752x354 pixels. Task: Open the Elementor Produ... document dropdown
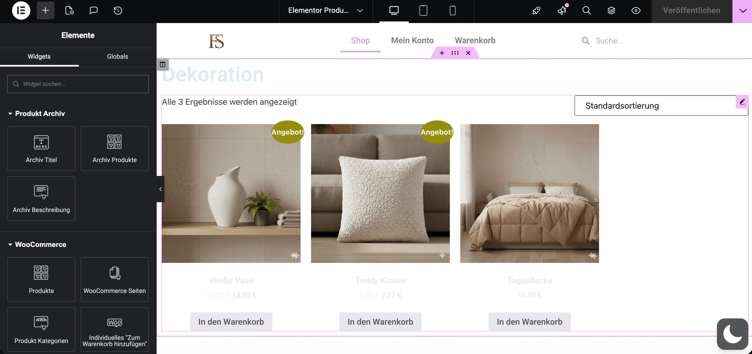pyautogui.click(x=325, y=11)
